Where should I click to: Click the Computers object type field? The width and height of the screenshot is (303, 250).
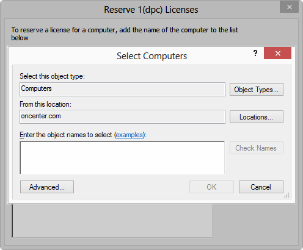[x=122, y=89]
